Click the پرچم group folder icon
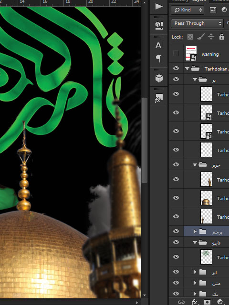The image size is (229, 305). point(202,232)
